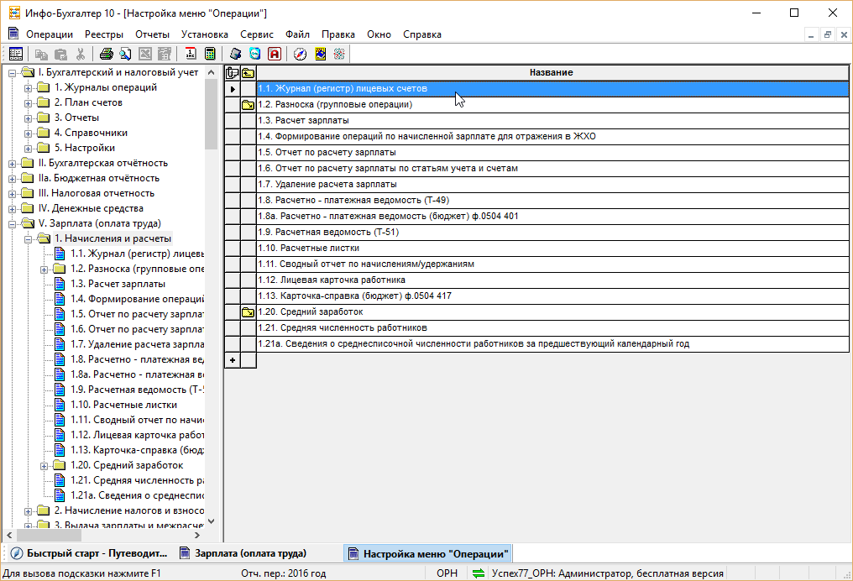
Task: Click folder icon beside 1.2. Разноска row
Action: pos(248,105)
